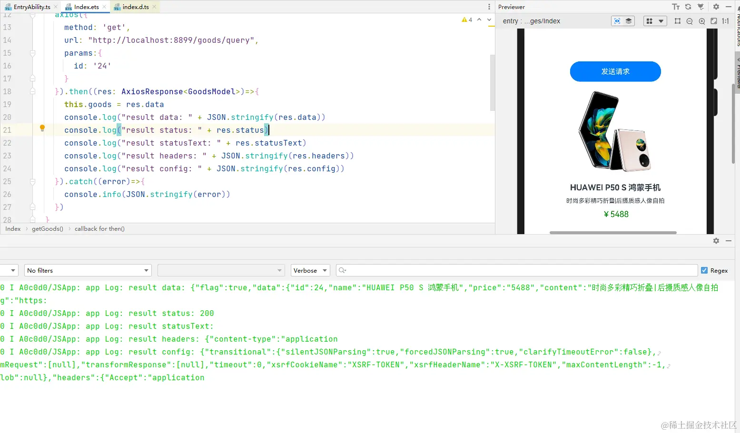740x433 pixels.
Task: Click the 'result statusText:' log line
Action: (x=107, y=326)
